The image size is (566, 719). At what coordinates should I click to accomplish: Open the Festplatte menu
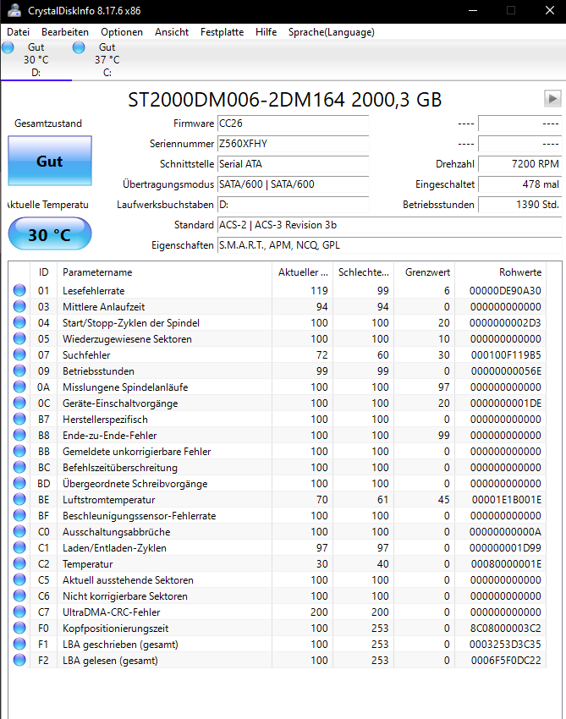tap(222, 32)
